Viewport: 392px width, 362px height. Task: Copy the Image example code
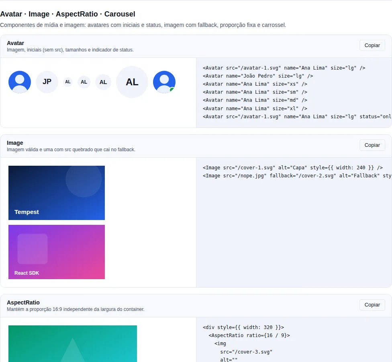tap(372, 145)
